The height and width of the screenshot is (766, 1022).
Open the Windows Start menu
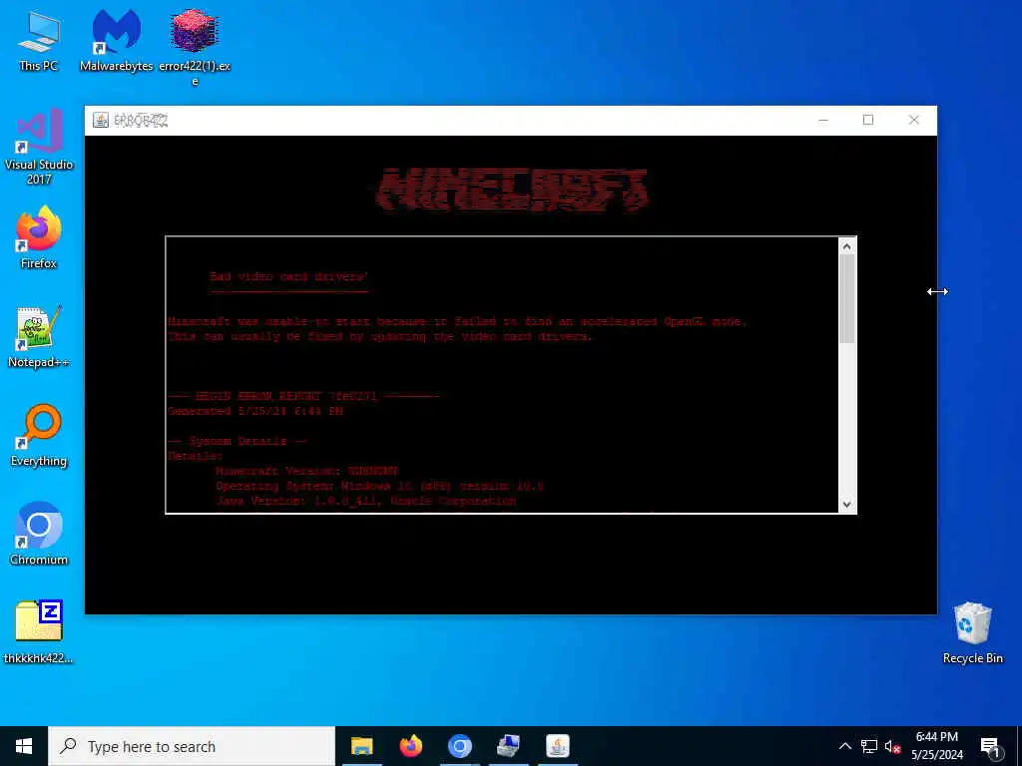click(24, 746)
